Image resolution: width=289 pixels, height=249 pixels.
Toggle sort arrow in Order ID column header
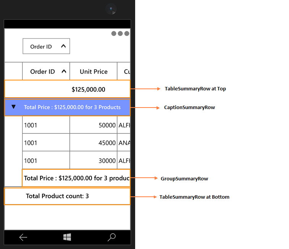[64, 71]
